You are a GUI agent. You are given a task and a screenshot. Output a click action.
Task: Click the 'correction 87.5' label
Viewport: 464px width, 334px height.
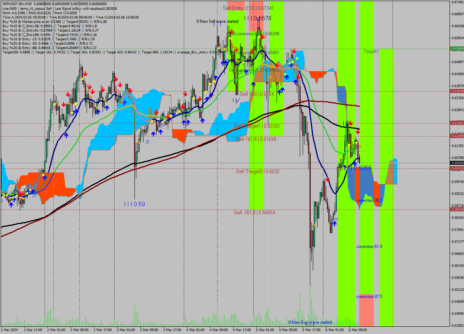coord(369,297)
